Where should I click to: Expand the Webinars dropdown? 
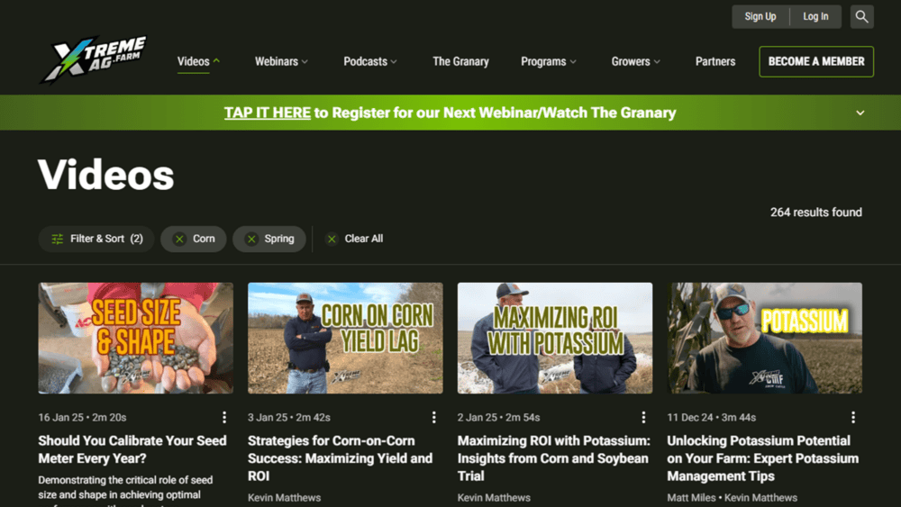click(x=281, y=61)
